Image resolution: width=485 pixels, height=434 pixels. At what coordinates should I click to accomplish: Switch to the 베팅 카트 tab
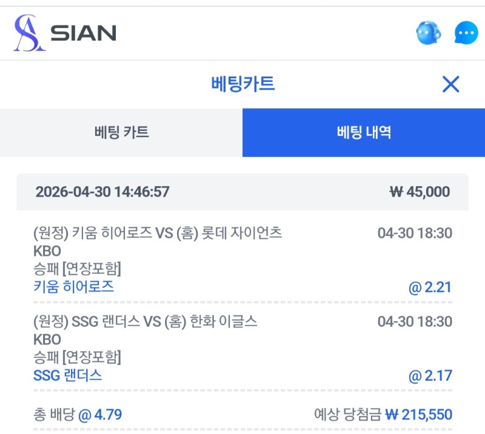[121, 132]
